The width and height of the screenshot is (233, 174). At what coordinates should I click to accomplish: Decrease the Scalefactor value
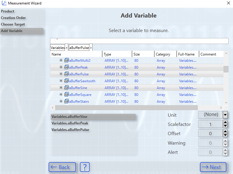(x=225, y=126)
